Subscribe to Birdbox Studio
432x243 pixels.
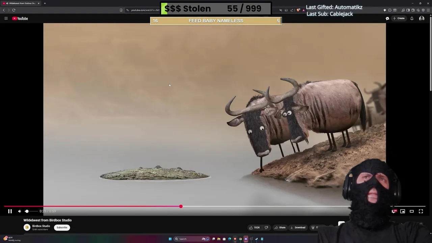62,227
